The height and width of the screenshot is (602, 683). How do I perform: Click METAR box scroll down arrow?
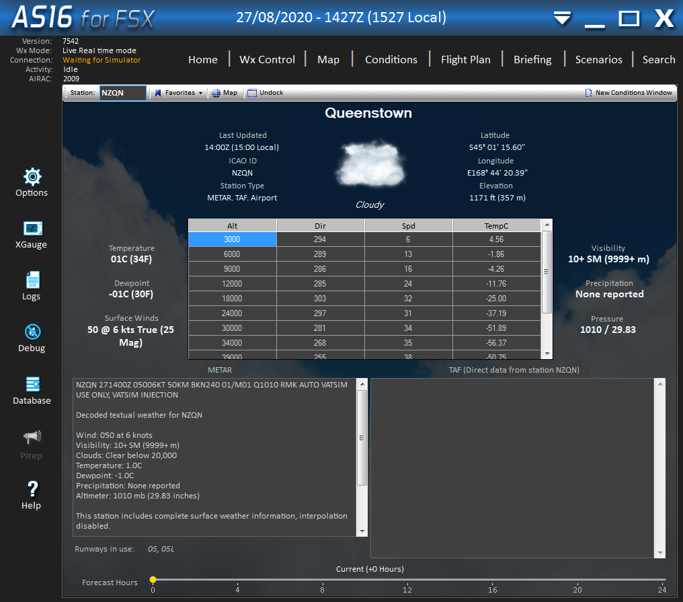point(362,531)
